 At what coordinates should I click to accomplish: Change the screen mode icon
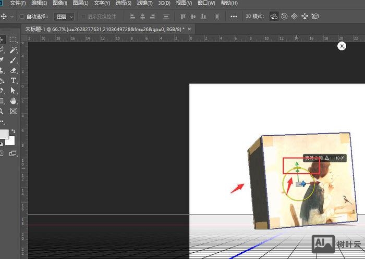point(13,153)
